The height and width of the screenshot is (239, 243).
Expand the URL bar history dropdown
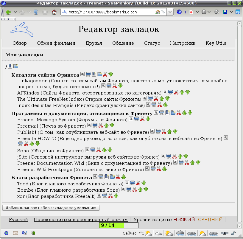pos(170,12)
